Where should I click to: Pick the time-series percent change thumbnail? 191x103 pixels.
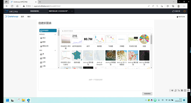pos(66,55)
